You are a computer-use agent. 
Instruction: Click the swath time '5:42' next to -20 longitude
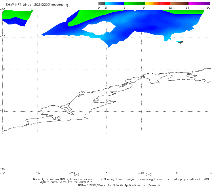pyautogui.click(x=77, y=175)
